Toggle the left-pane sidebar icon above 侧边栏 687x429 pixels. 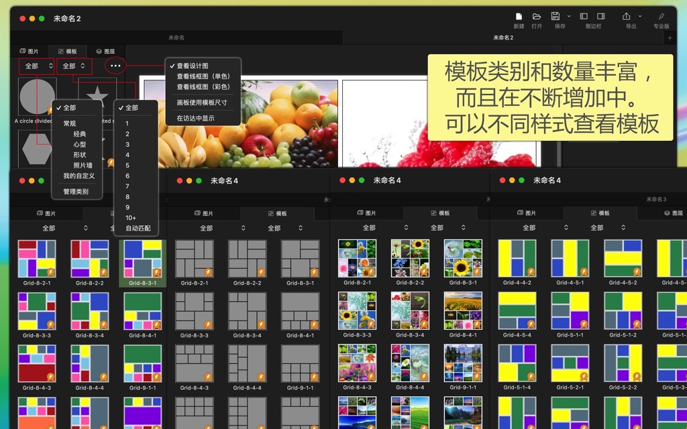(584, 17)
